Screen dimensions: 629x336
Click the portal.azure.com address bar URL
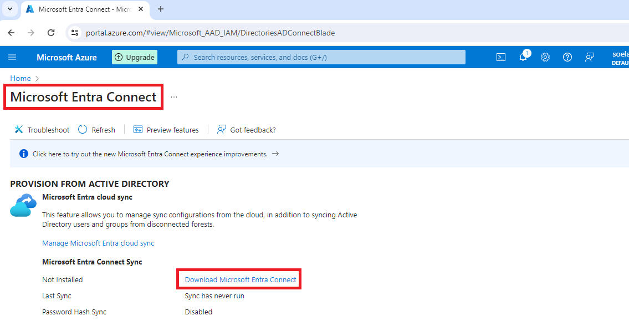[x=210, y=33]
